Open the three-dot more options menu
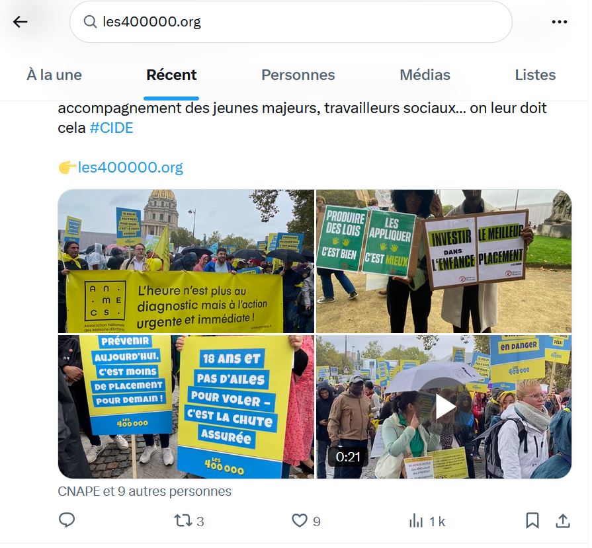This screenshot has height=548, width=592. click(x=559, y=22)
